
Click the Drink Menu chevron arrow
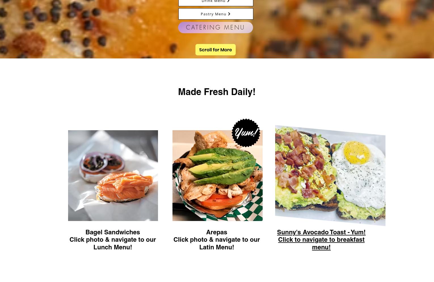228,1
